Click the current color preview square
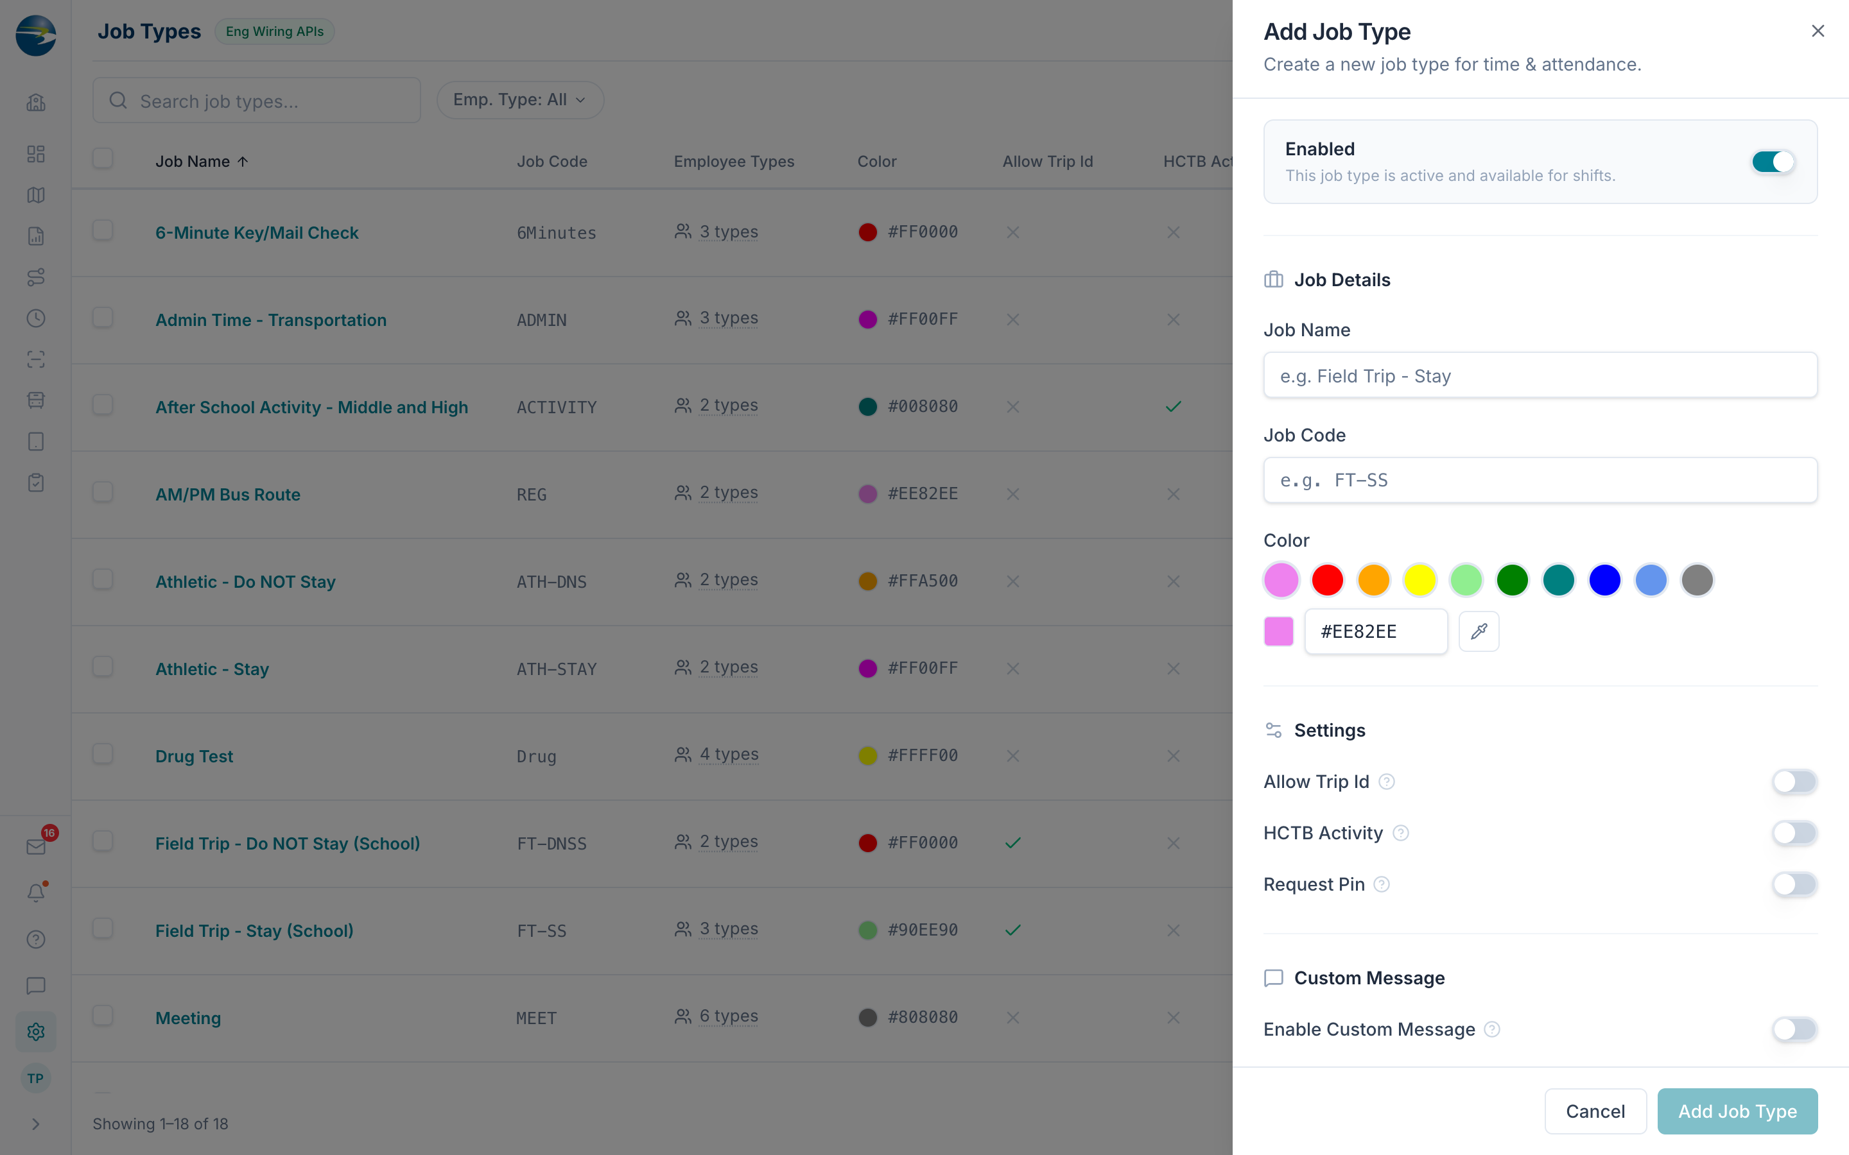This screenshot has width=1849, height=1155. pyautogui.click(x=1278, y=632)
